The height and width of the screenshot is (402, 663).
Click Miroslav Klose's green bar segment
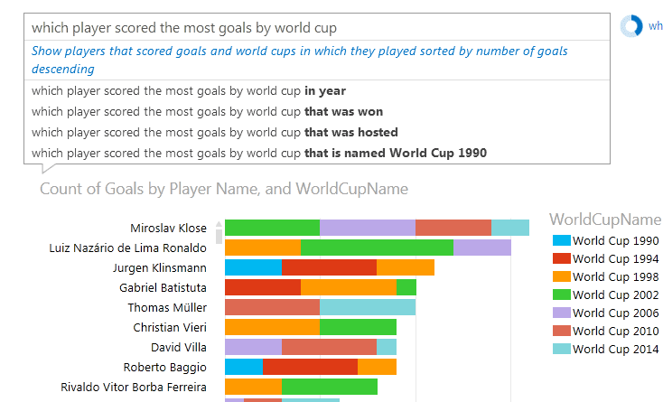272,229
